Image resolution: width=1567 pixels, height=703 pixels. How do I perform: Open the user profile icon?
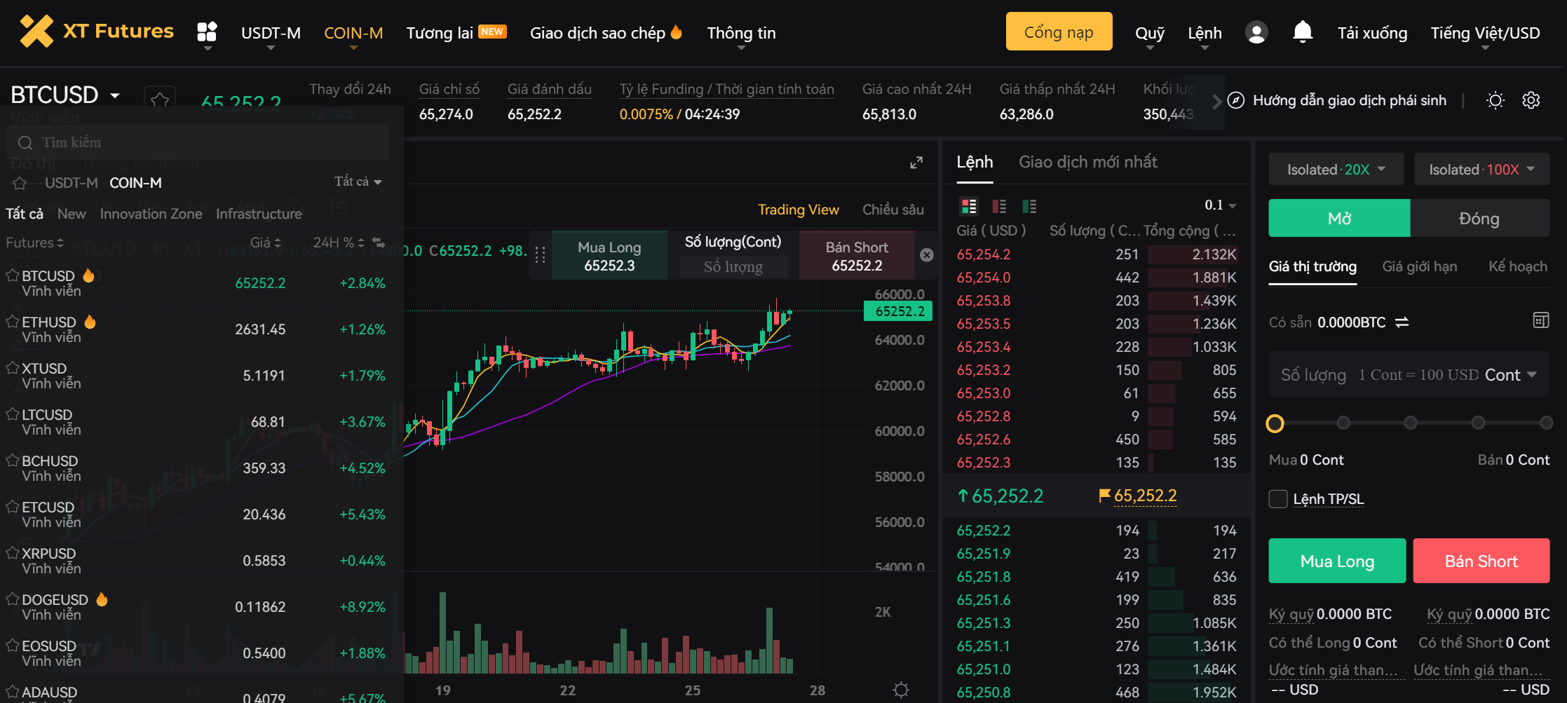(x=1256, y=32)
